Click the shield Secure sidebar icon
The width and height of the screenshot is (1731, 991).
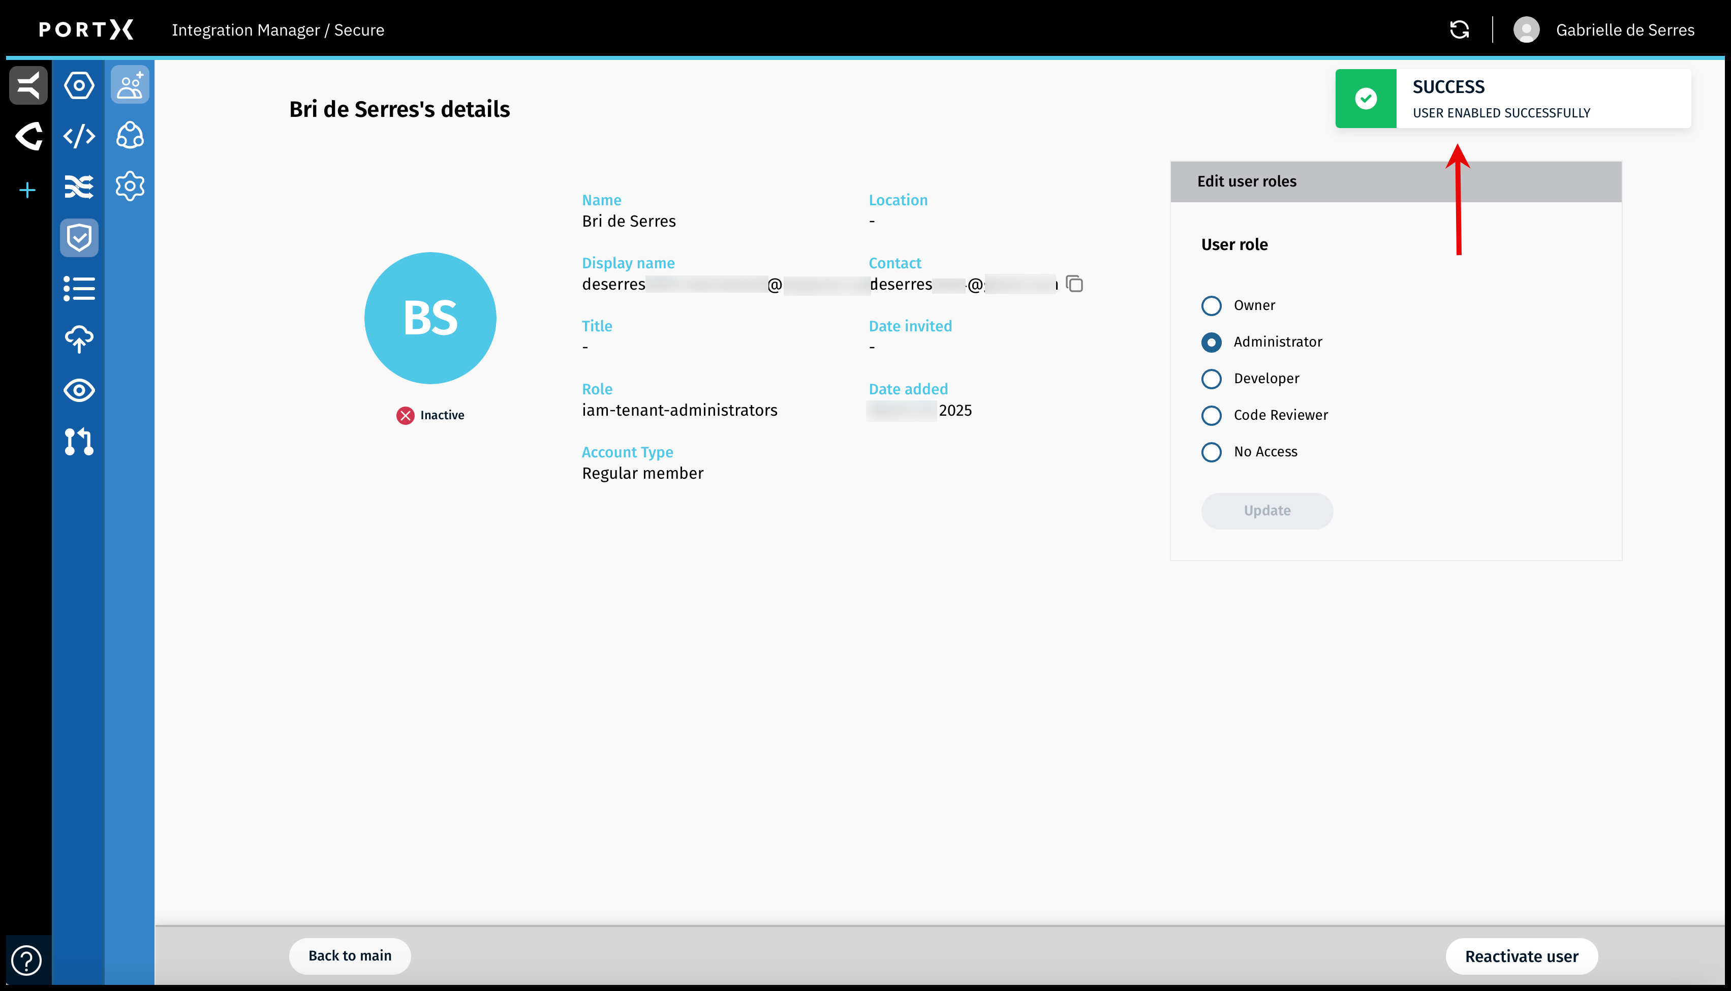click(79, 237)
